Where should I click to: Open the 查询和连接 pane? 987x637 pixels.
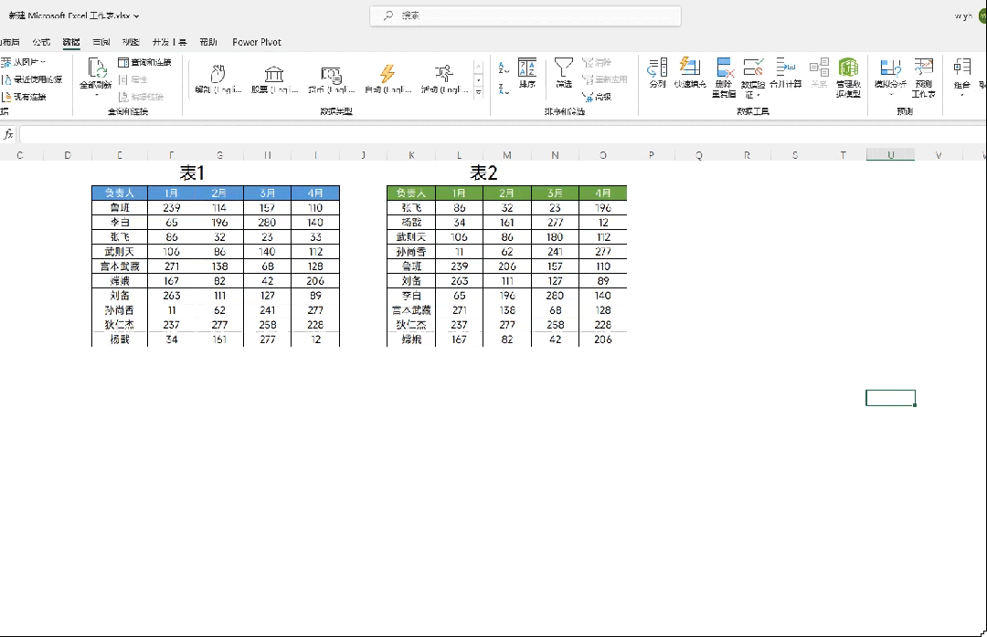pos(144,62)
